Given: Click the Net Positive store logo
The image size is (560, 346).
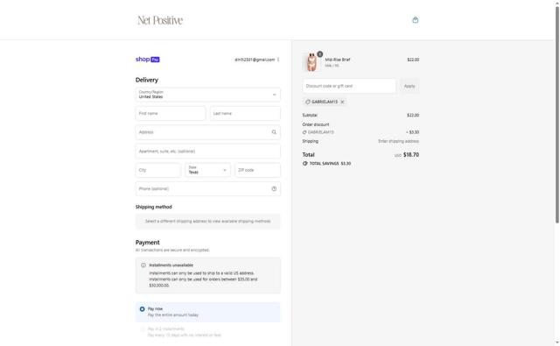Looking at the screenshot, I should click(x=160, y=20).
